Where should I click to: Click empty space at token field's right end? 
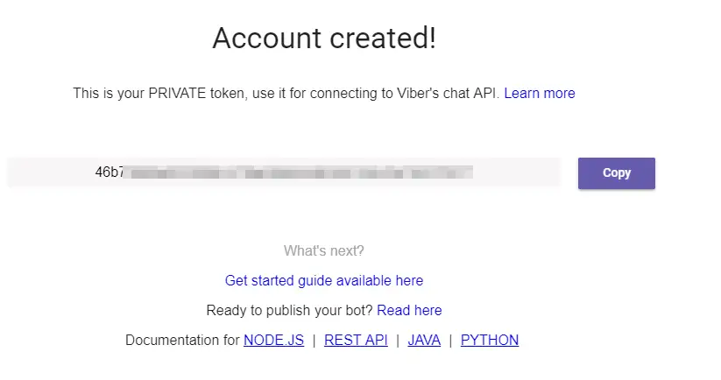click(x=521, y=172)
